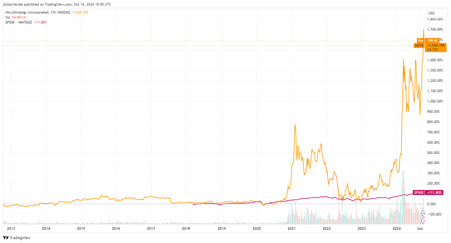Click the −100.00% price scale label
451x243 pixels.
[x=435, y=214]
